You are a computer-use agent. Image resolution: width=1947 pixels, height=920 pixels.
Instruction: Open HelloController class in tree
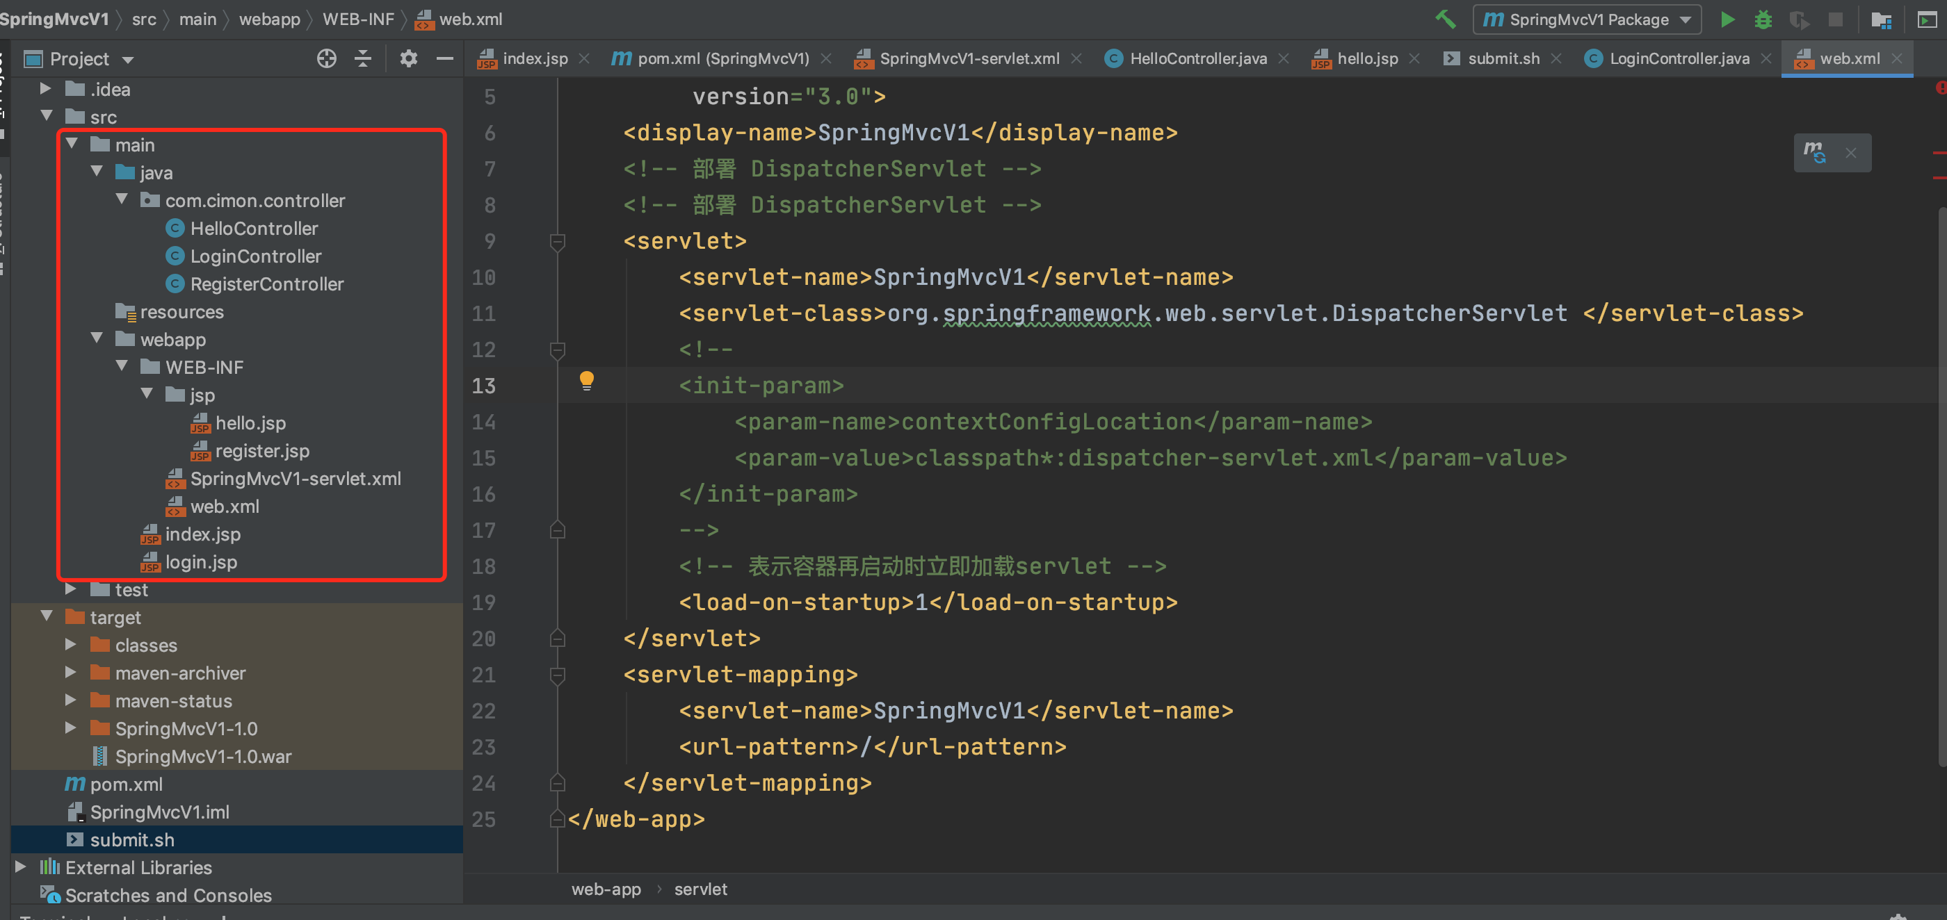coord(254,228)
